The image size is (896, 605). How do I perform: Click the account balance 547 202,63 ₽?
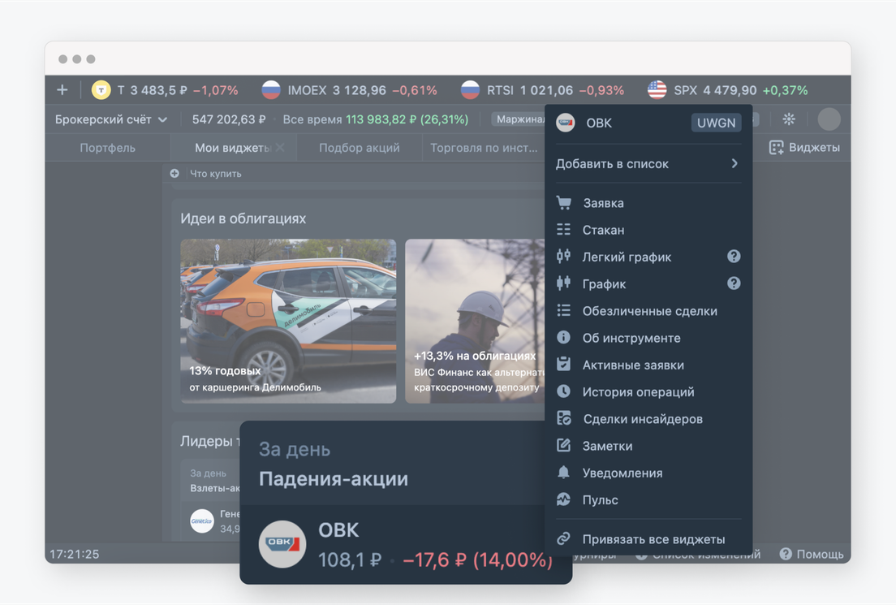click(x=229, y=119)
